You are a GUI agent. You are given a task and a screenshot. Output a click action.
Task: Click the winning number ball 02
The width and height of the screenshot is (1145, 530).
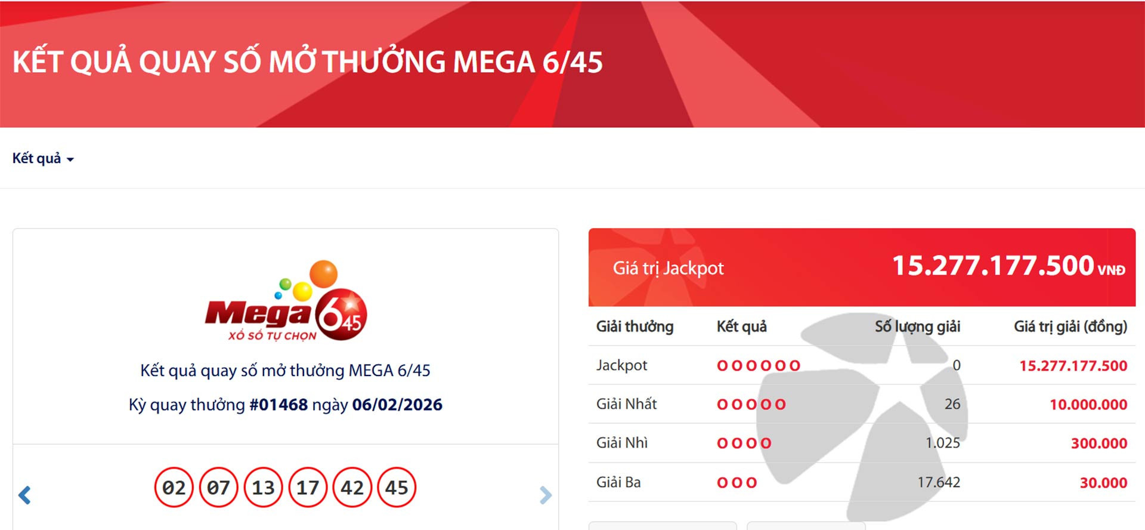click(x=173, y=487)
